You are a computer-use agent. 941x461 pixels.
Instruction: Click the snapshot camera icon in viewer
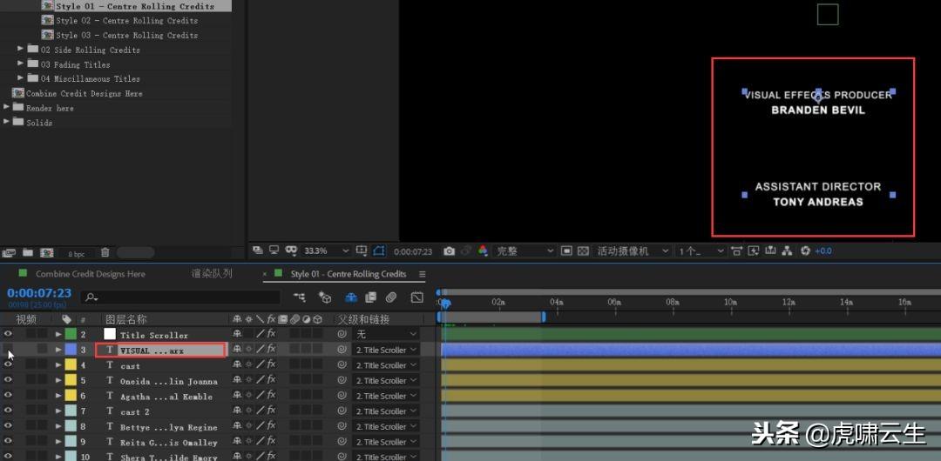(449, 251)
